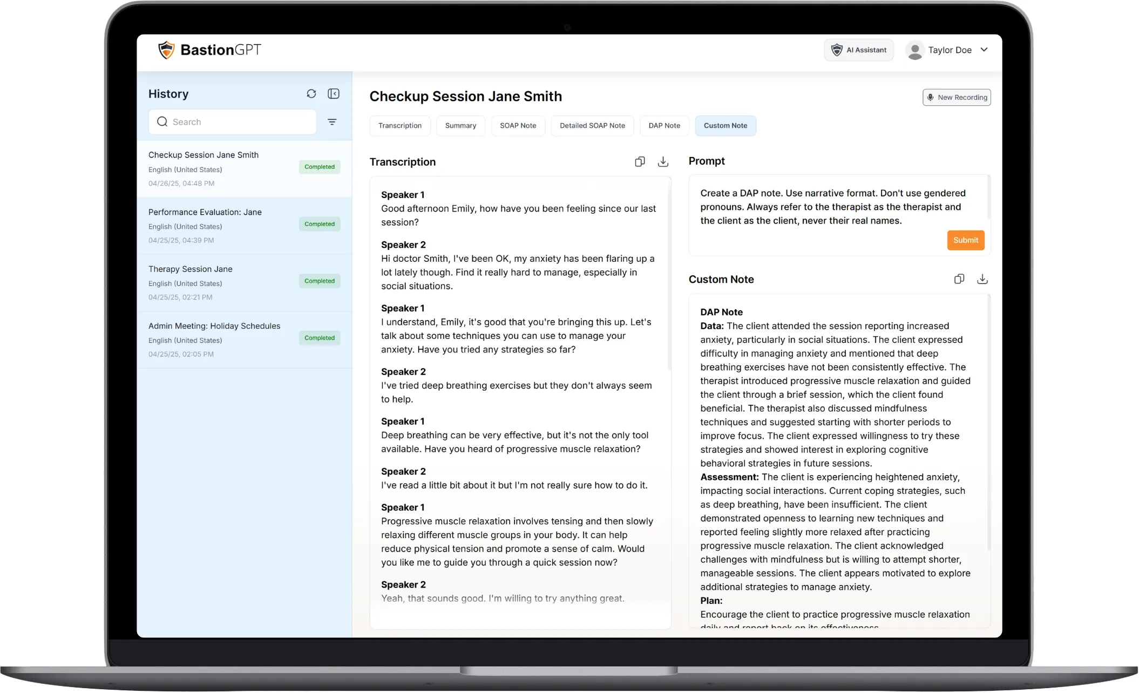
Task: Switch to the SOAP Note tab
Action: coord(518,126)
